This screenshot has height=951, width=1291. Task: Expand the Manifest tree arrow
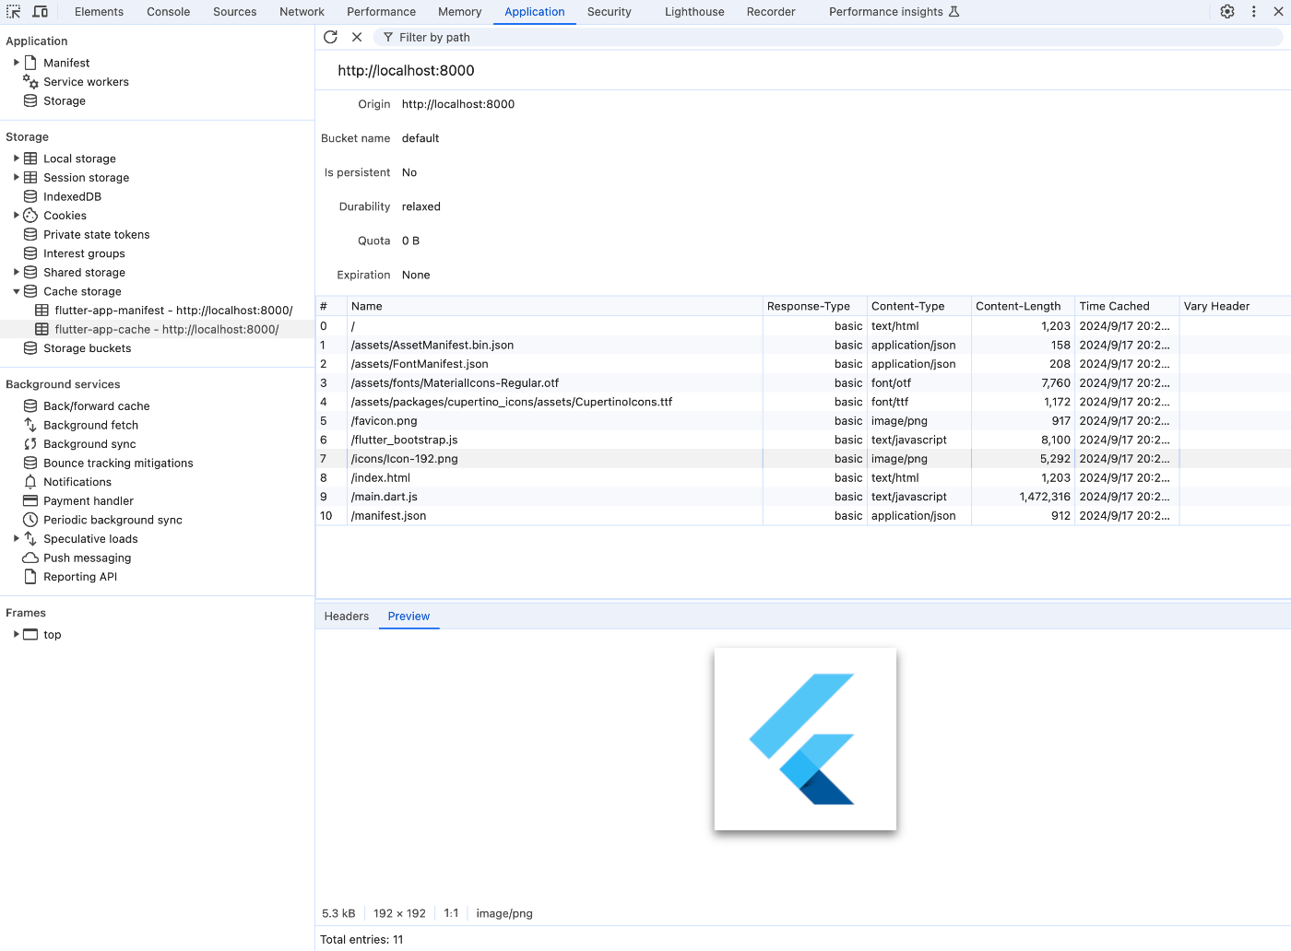tap(16, 63)
